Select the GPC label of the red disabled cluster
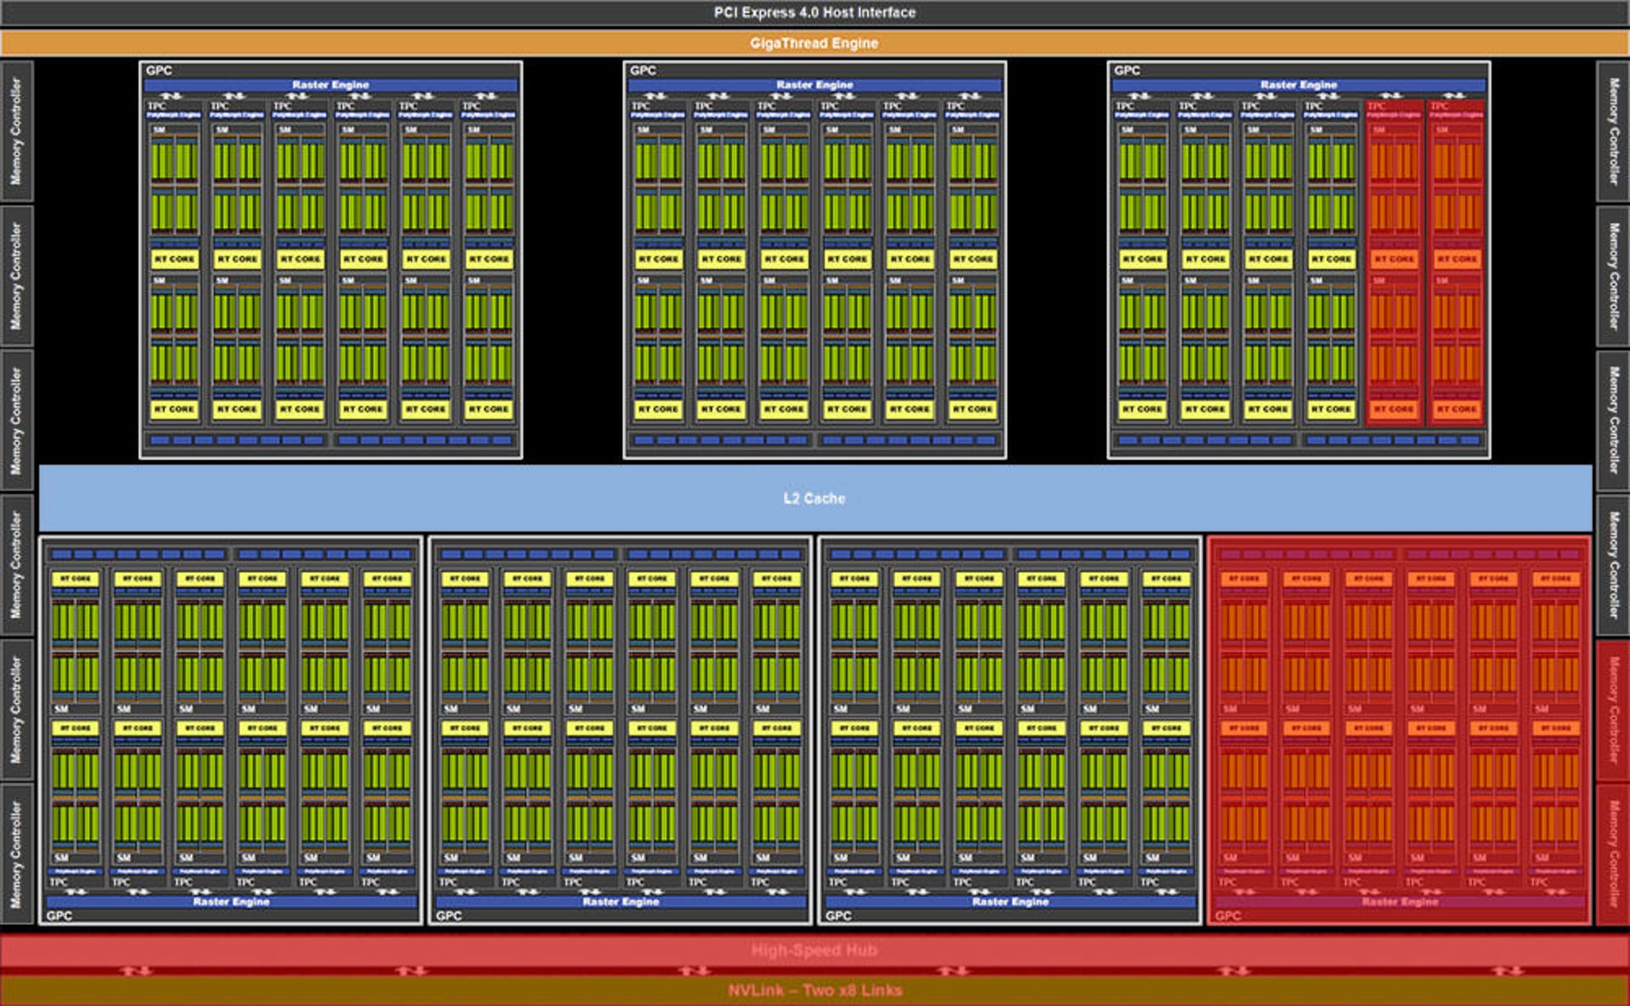 coord(1228,916)
